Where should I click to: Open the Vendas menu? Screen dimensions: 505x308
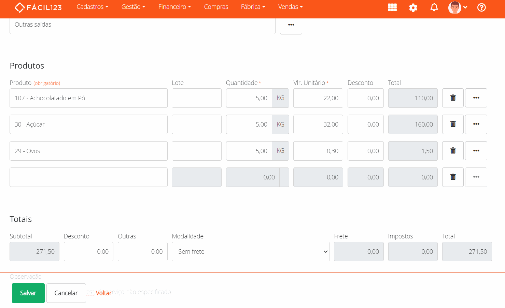pyautogui.click(x=290, y=7)
